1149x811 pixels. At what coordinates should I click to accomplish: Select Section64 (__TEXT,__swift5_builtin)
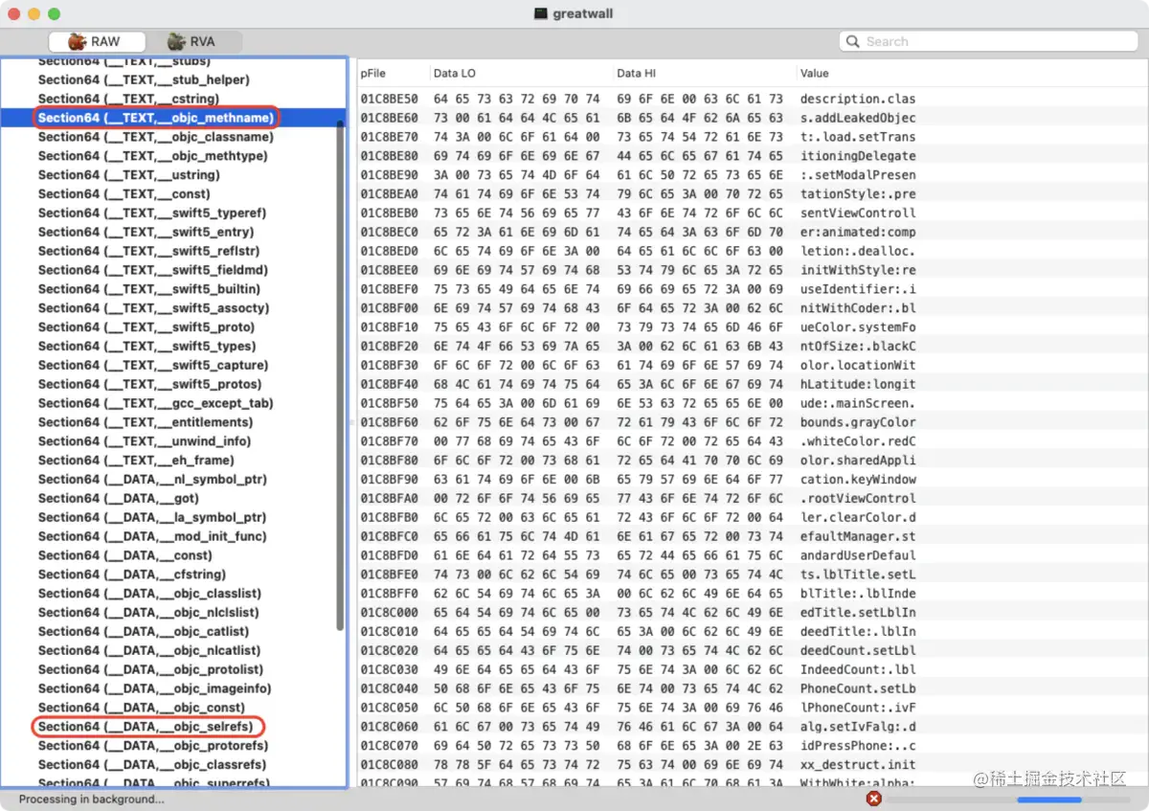(149, 289)
